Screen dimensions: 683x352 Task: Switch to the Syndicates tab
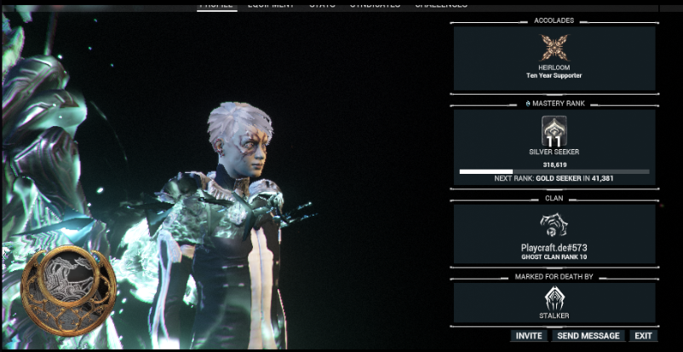click(375, 4)
